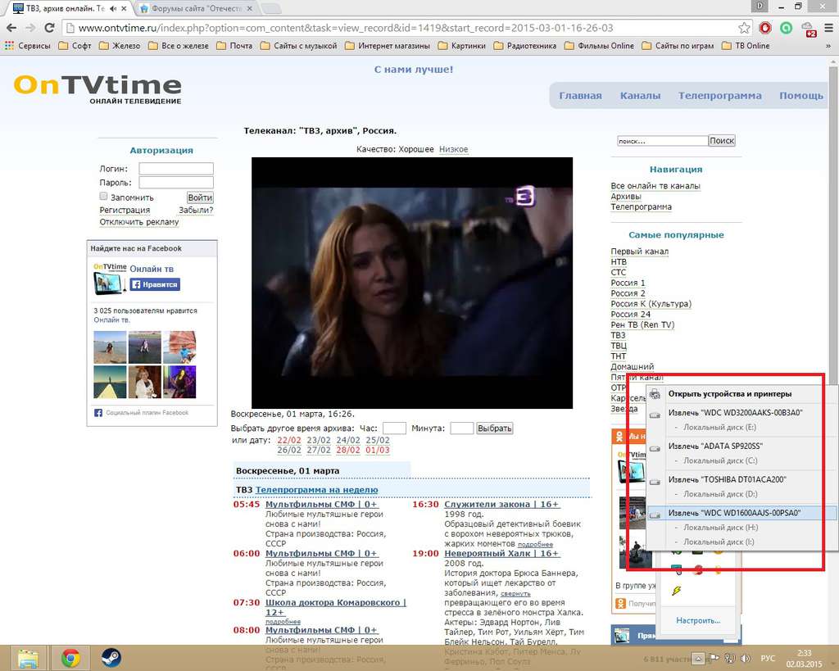Viewport: 839px width, 671px height.
Task: Click into the Логин input field
Action: click(176, 169)
